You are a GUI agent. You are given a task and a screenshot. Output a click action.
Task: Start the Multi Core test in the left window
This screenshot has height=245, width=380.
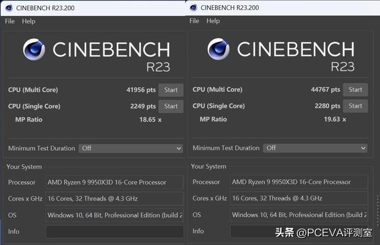[171, 90]
